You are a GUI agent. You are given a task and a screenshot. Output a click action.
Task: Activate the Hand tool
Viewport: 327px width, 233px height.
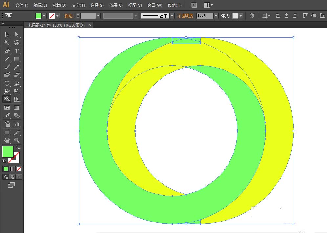click(7, 140)
